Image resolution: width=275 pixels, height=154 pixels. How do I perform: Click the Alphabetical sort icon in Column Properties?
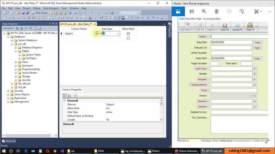tap(69, 96)
